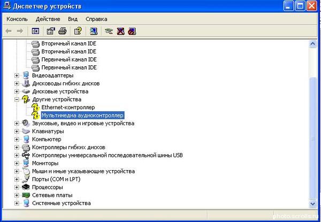Select the Видеоадаптеры label
321x222 pixels.
coord(53,75)
